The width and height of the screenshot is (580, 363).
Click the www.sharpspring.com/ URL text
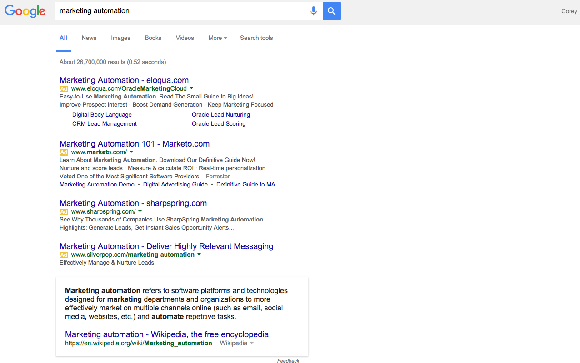pyautogui.click(x=104, y=212)
